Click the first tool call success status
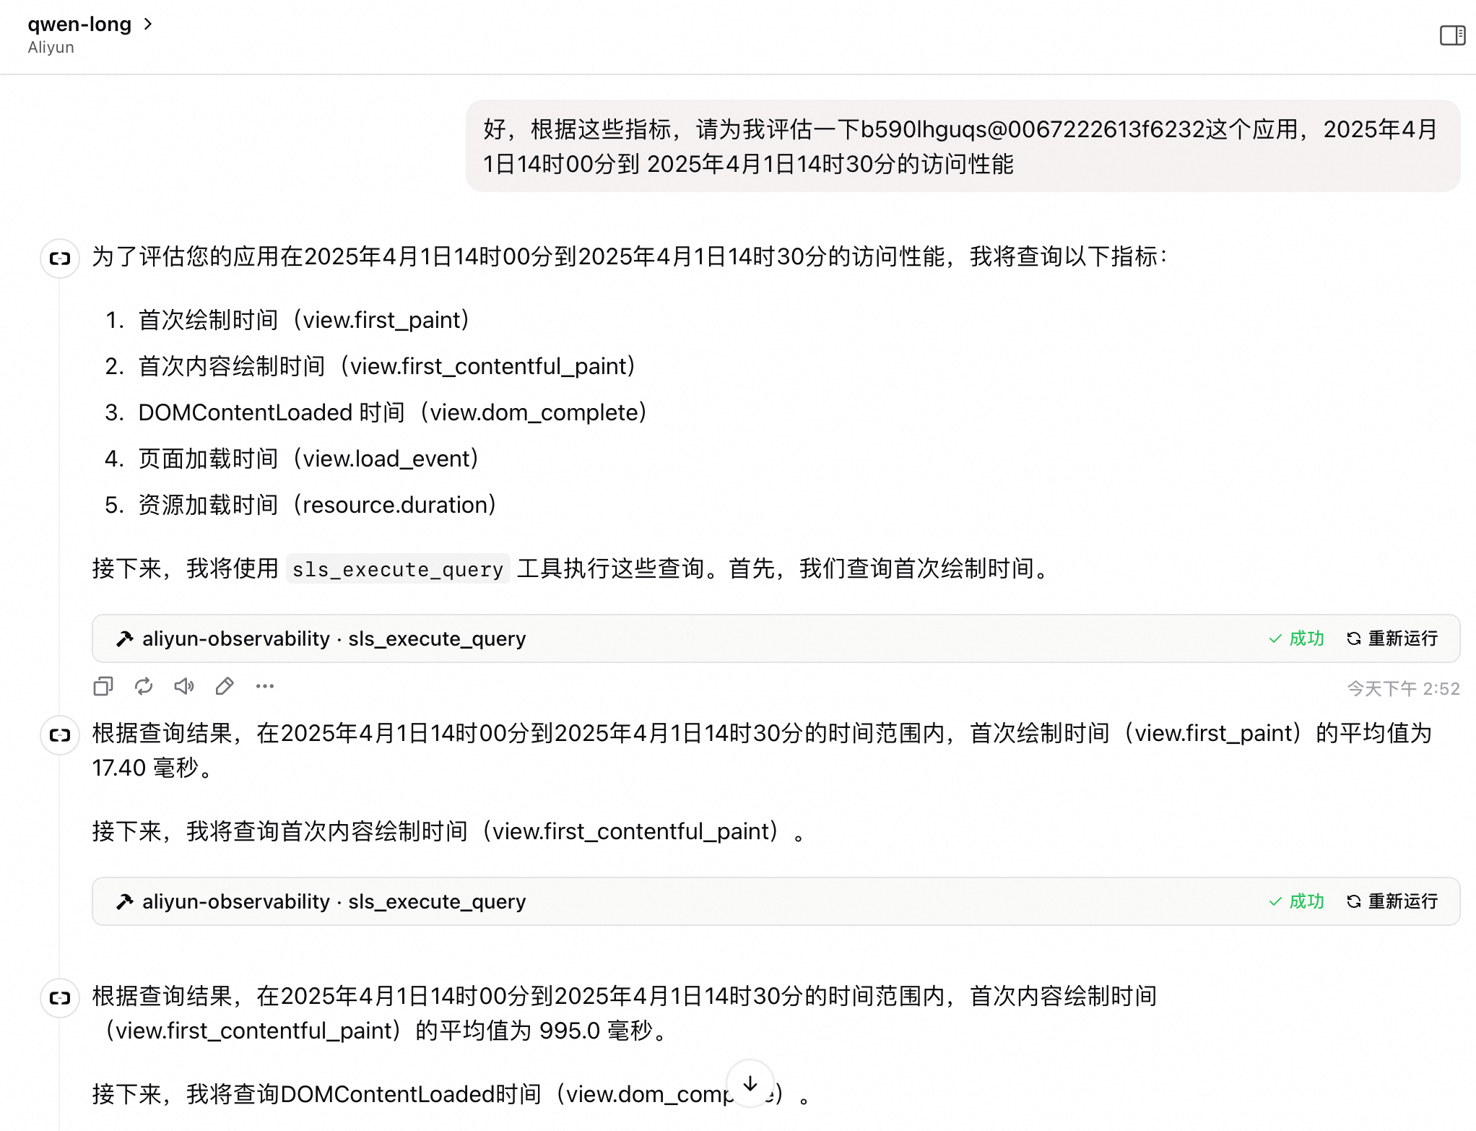The width and height of the screenshot is (1476, 1131). click(x=1296, y=638)
